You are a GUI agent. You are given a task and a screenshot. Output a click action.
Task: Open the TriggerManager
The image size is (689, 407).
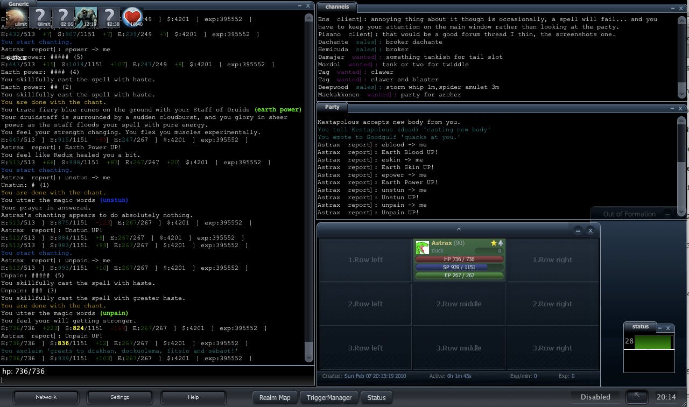(x=329, y=397)
